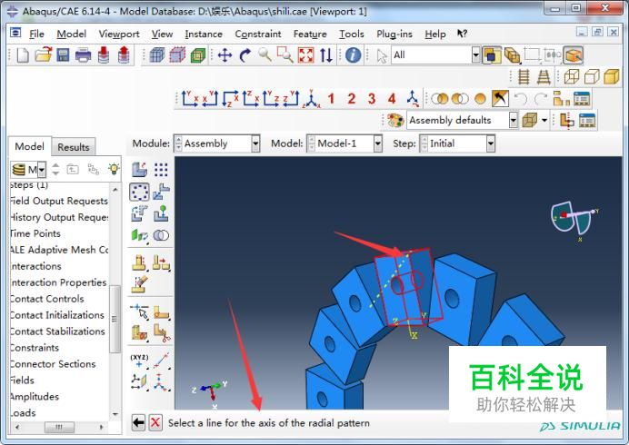Click the Merge/Cut Instances tool
This screenshot has height=445, width=629.
(x=161, y=235)
